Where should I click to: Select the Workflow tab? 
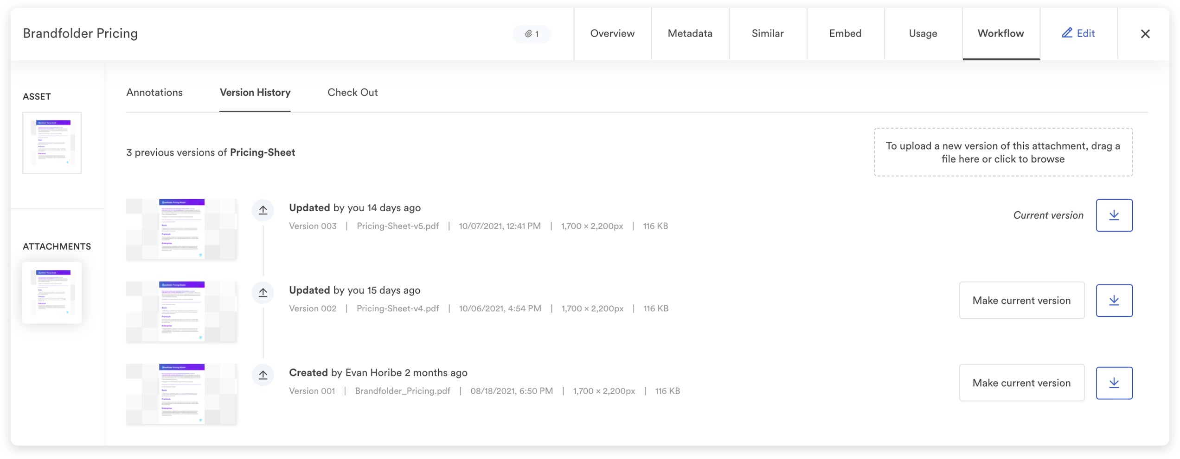1001,33
